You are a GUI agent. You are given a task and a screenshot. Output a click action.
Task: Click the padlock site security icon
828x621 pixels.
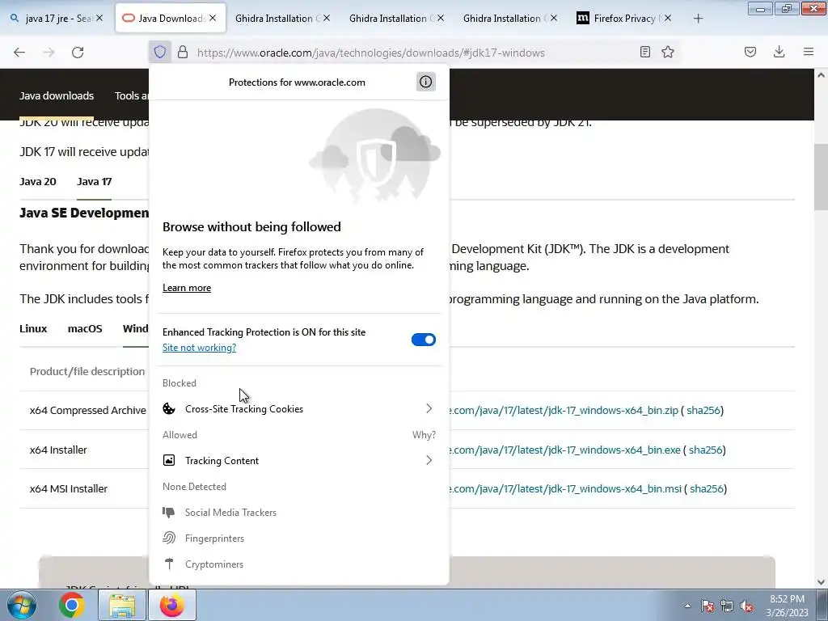(x=183, y=52)
